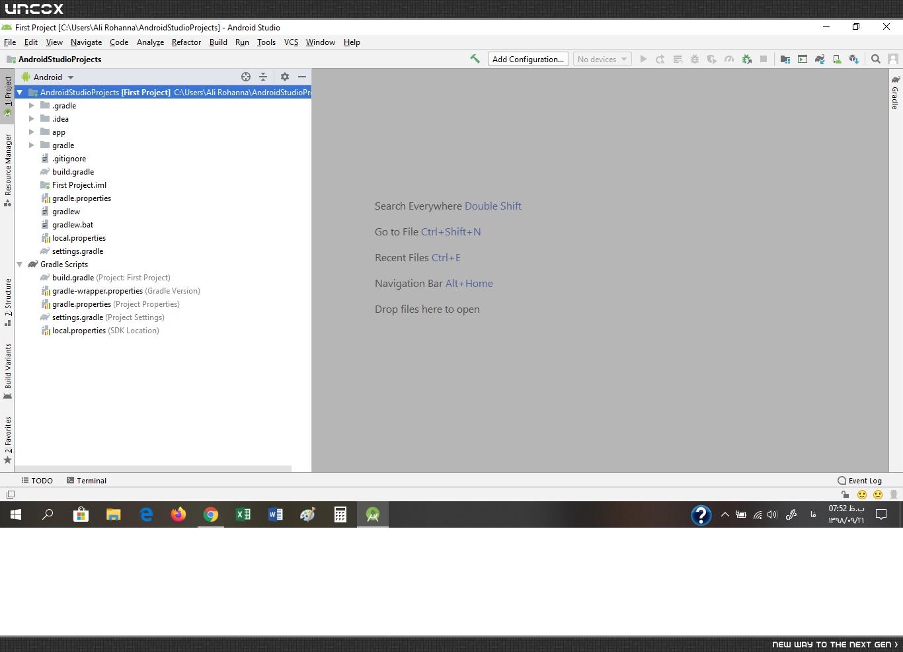Open the Terminal tool window
Image resolution: width=903 pixels, height=652 pixels.
tap(87, 481)
